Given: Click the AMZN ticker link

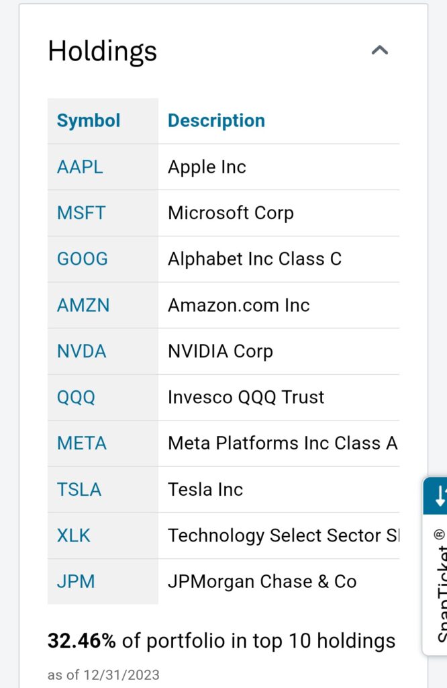Looking at the screenshot, I should click(x=83, y=305).
